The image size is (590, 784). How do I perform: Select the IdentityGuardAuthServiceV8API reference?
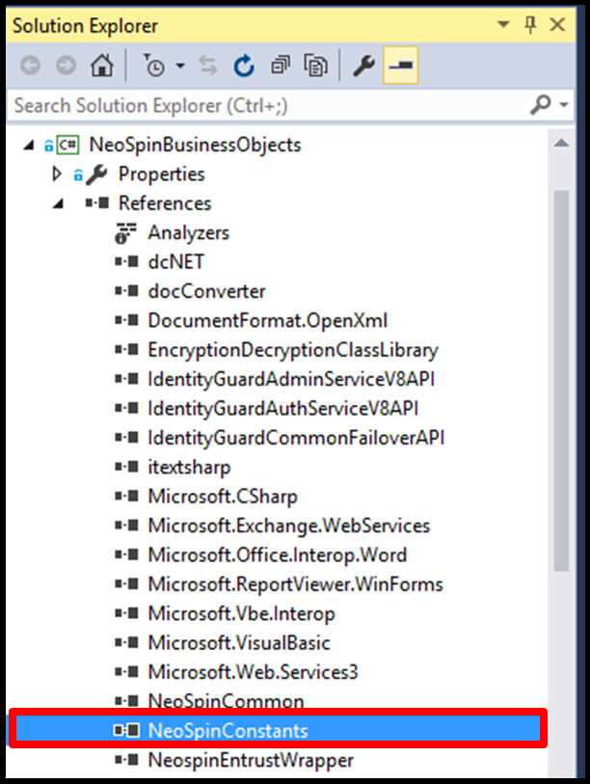pyautogui.click(x=283, y=409)
